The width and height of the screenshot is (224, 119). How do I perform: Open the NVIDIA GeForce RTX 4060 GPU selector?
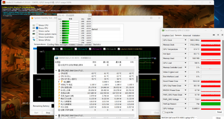coord(179,117)
